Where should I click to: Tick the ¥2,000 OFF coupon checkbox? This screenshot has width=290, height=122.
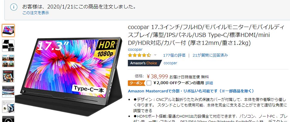point(149,83)
